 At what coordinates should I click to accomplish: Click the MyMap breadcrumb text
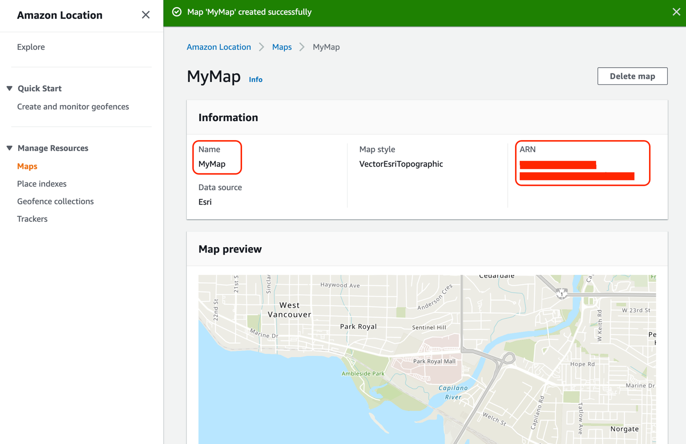tap(326, 47)
